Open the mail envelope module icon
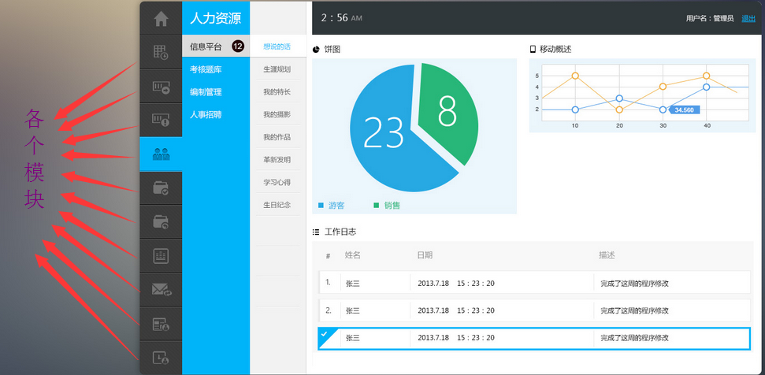 tap(162, 290)
